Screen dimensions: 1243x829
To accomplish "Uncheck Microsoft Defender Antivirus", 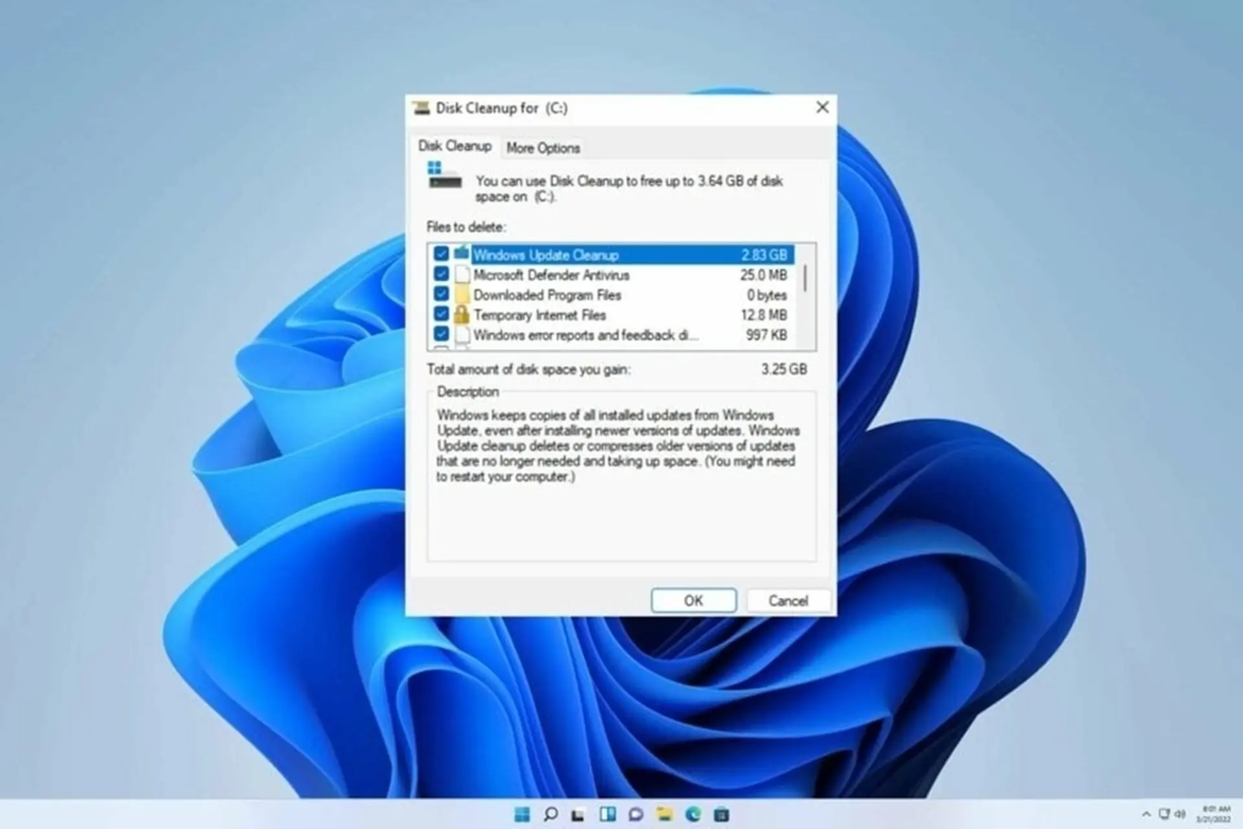I will coord(442,275).
